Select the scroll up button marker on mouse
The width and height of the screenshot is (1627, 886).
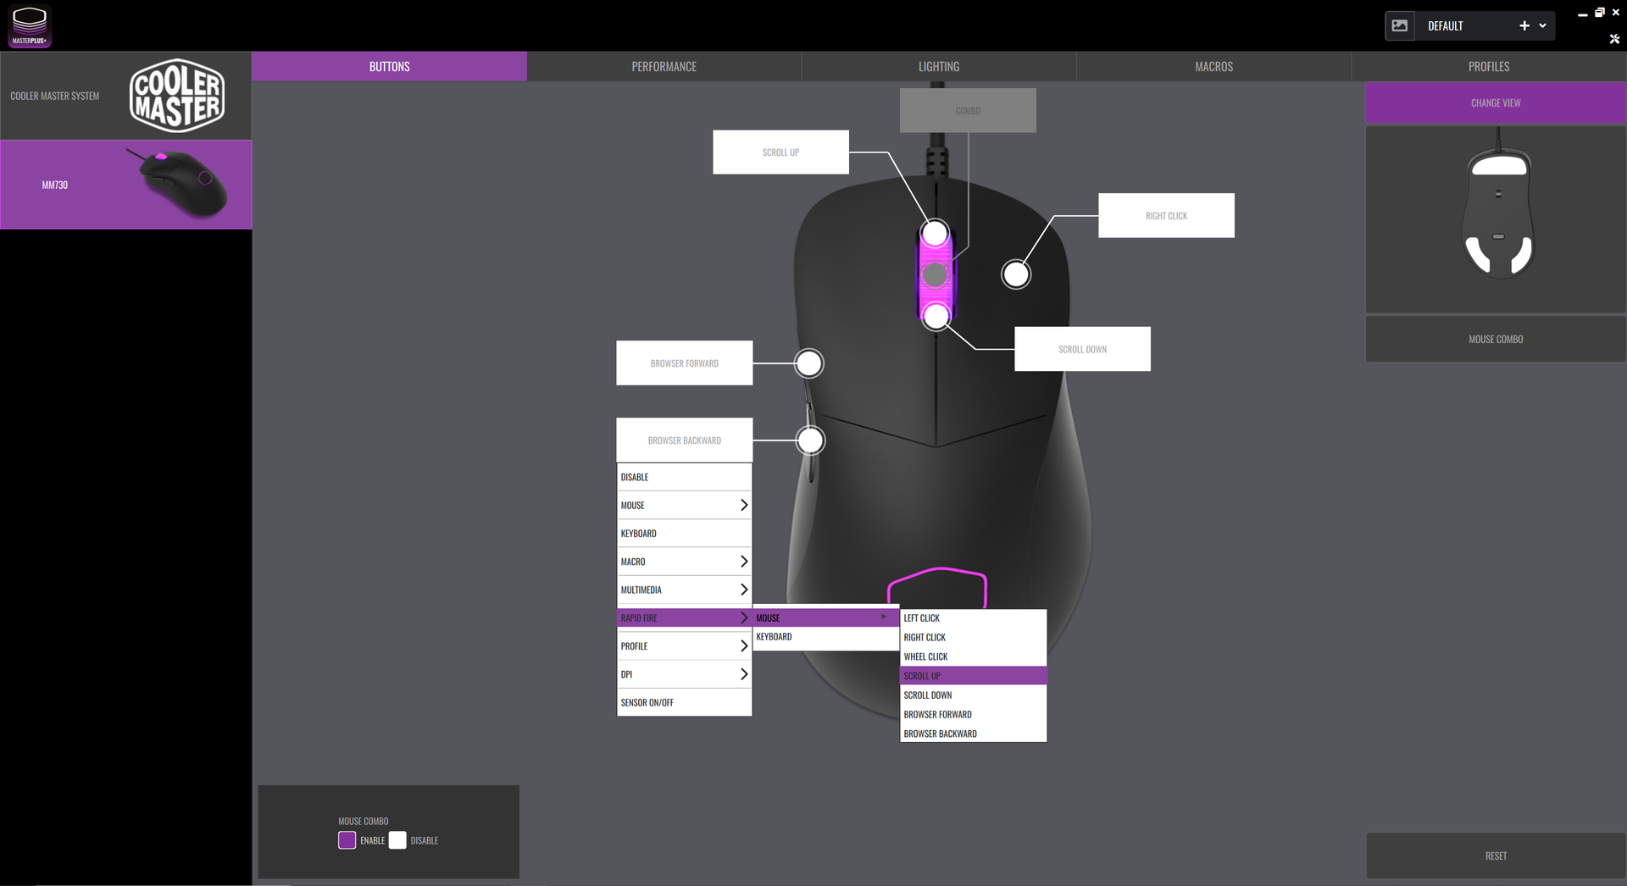[935, 233]
